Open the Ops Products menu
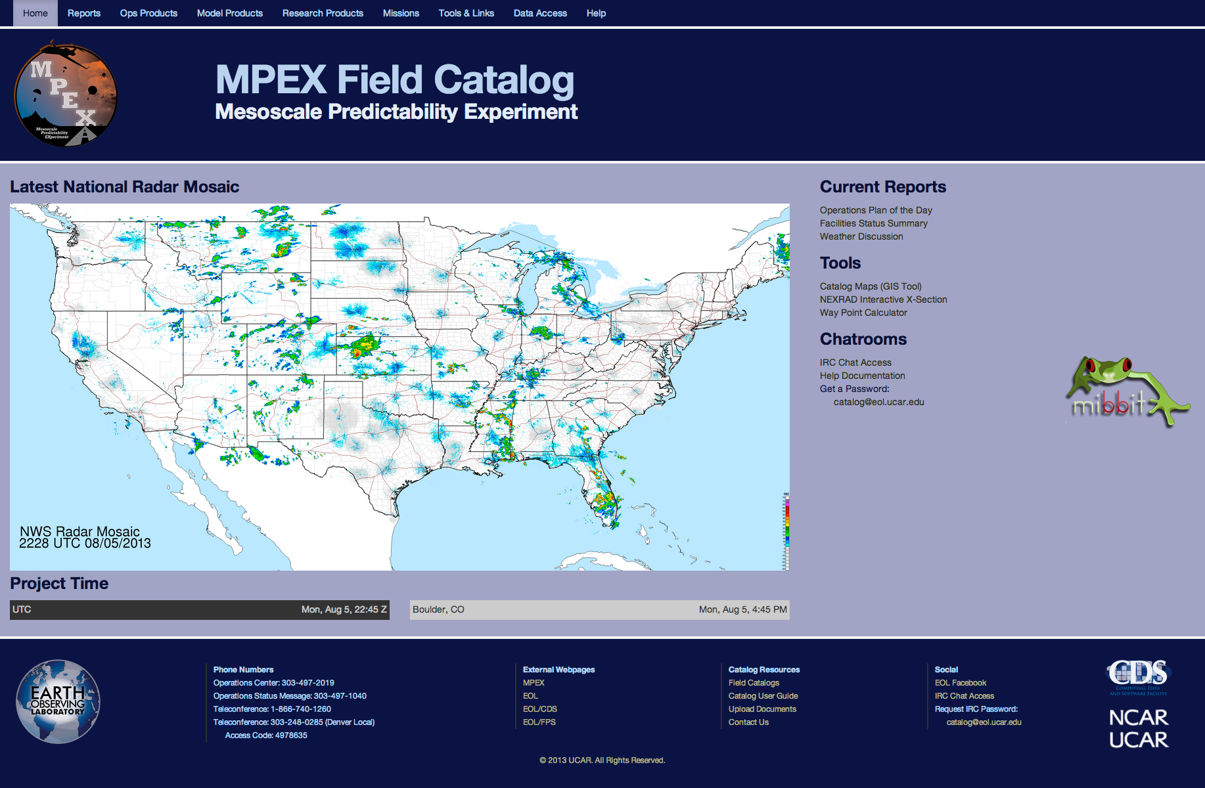 pyautogui.click(x=148, y=13)
